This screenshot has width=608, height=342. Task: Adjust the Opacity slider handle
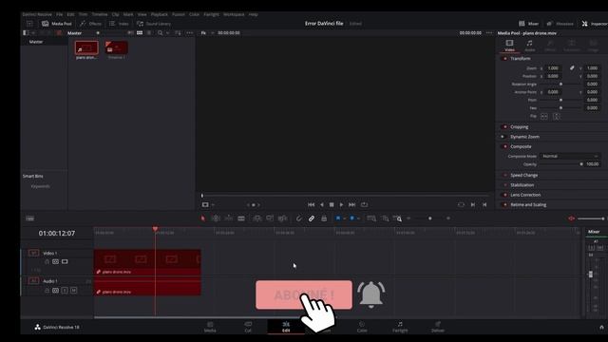click(x=580, y=164)
